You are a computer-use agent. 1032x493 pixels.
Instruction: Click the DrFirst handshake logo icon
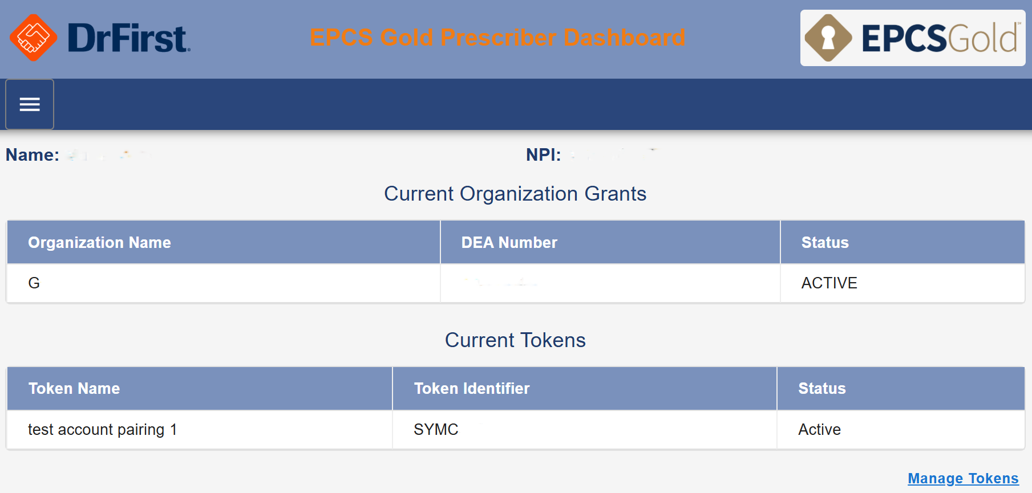coord(33,38)
